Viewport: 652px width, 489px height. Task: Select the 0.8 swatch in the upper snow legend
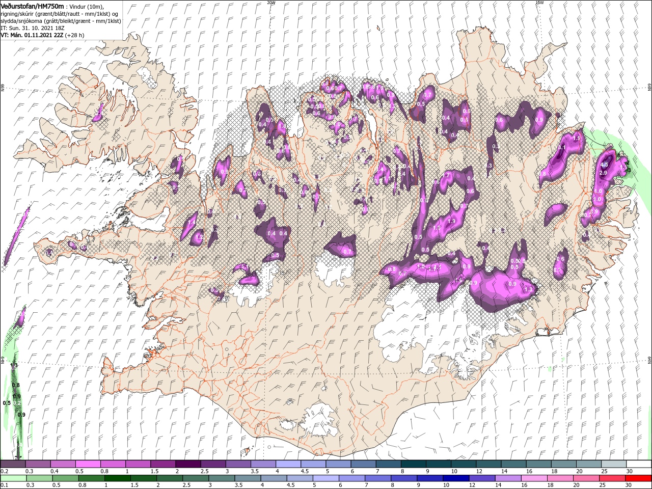tap(113, 464)
